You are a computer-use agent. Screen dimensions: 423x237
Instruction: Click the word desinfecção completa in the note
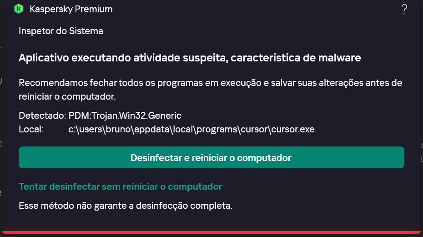coord(184,206)
